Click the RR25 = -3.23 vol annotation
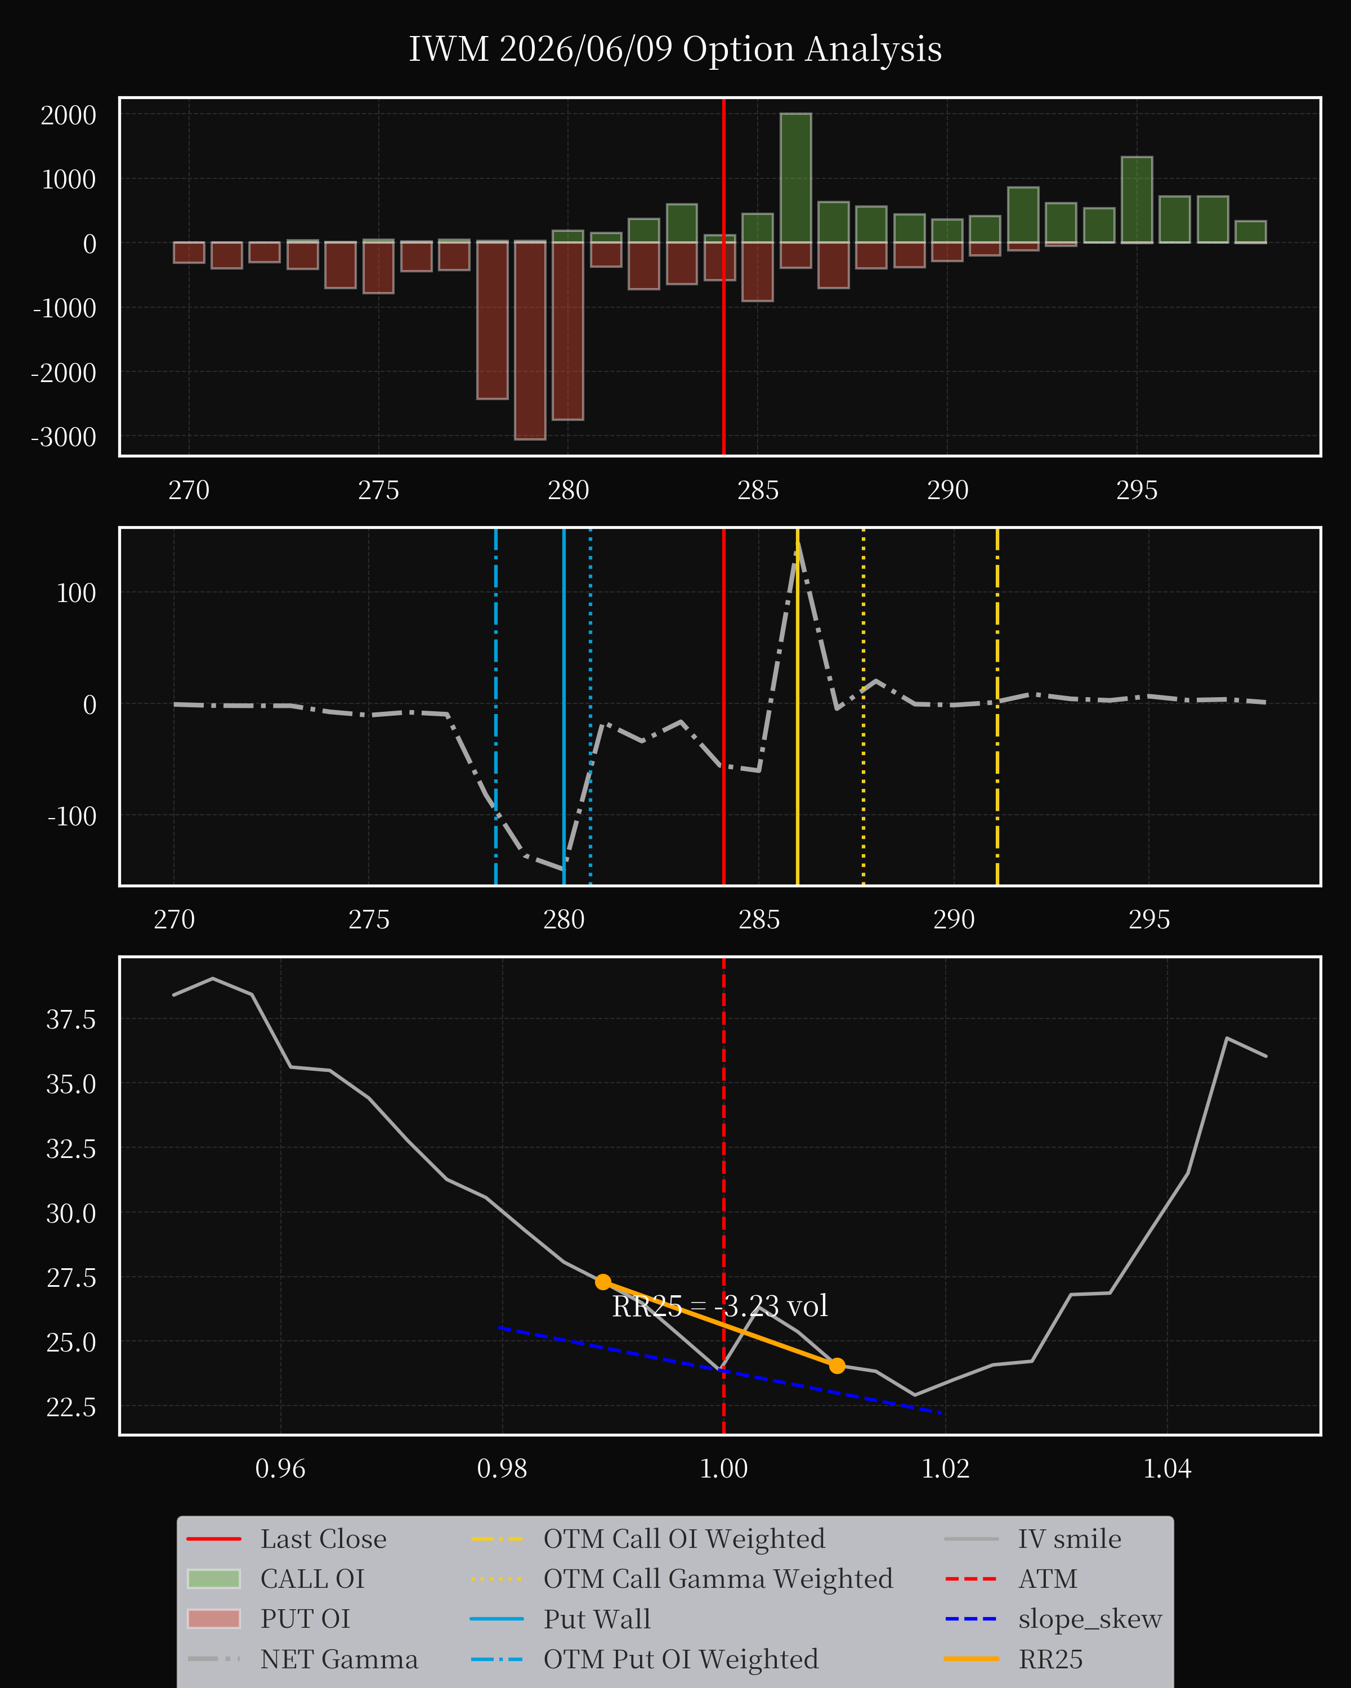 point(720,1307)
